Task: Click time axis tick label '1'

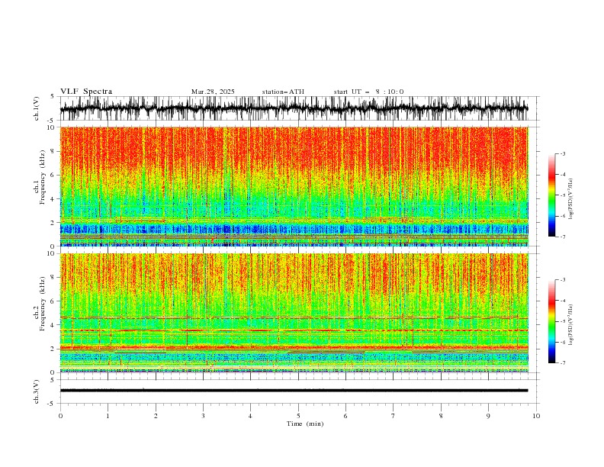Action: 108,416
